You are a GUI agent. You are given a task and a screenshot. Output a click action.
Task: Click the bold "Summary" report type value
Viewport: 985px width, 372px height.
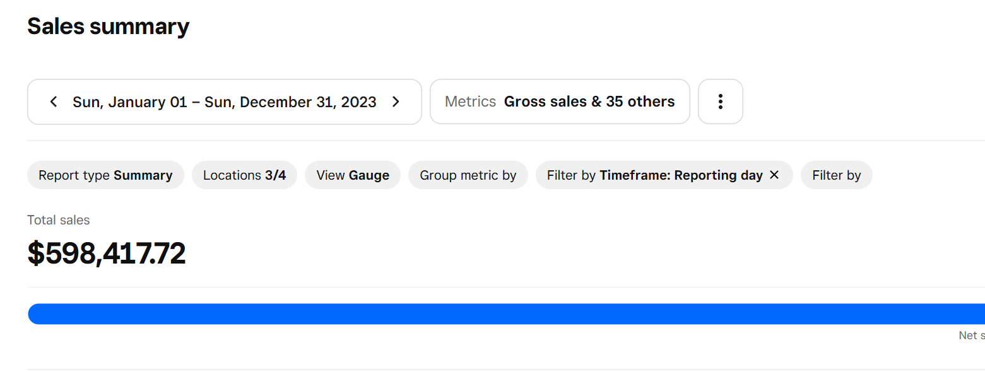click(143, 175)
